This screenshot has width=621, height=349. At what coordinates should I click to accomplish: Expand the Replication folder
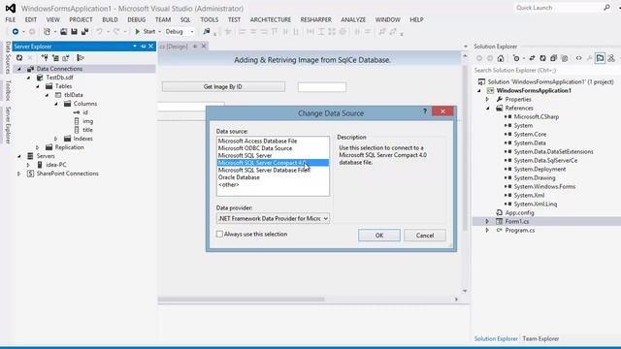[38, 147]
